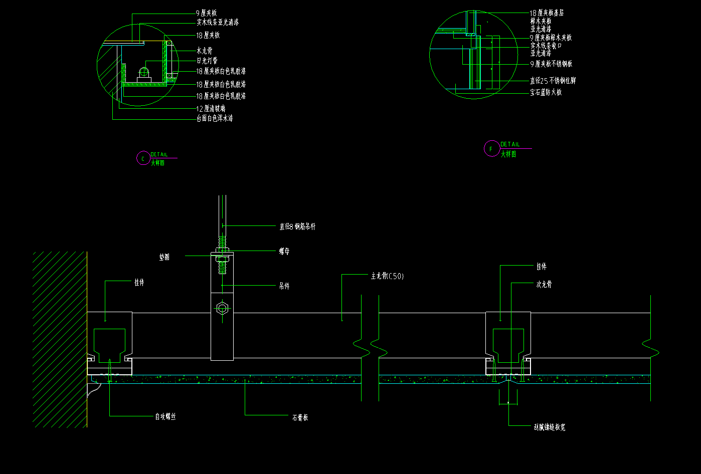Select the "挂件" label near the hatched wall
This screenshot has width=701, height=474.
pos(139,283)
